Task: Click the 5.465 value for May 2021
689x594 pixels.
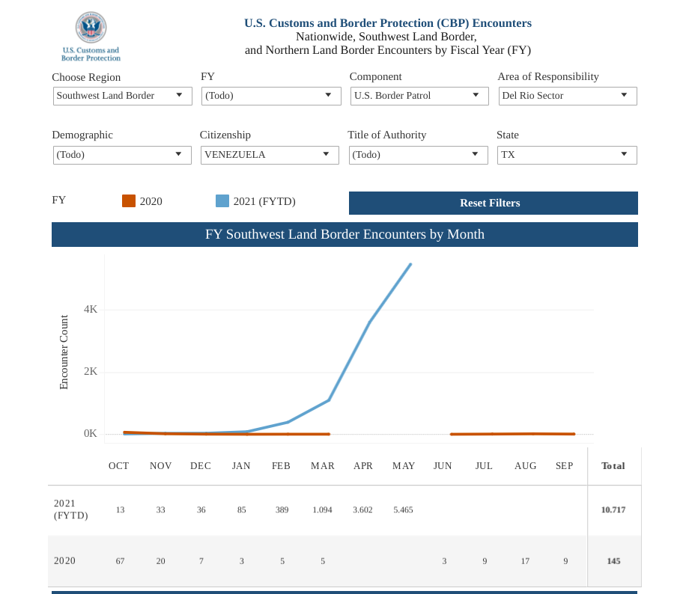Action: pos(403,509)
